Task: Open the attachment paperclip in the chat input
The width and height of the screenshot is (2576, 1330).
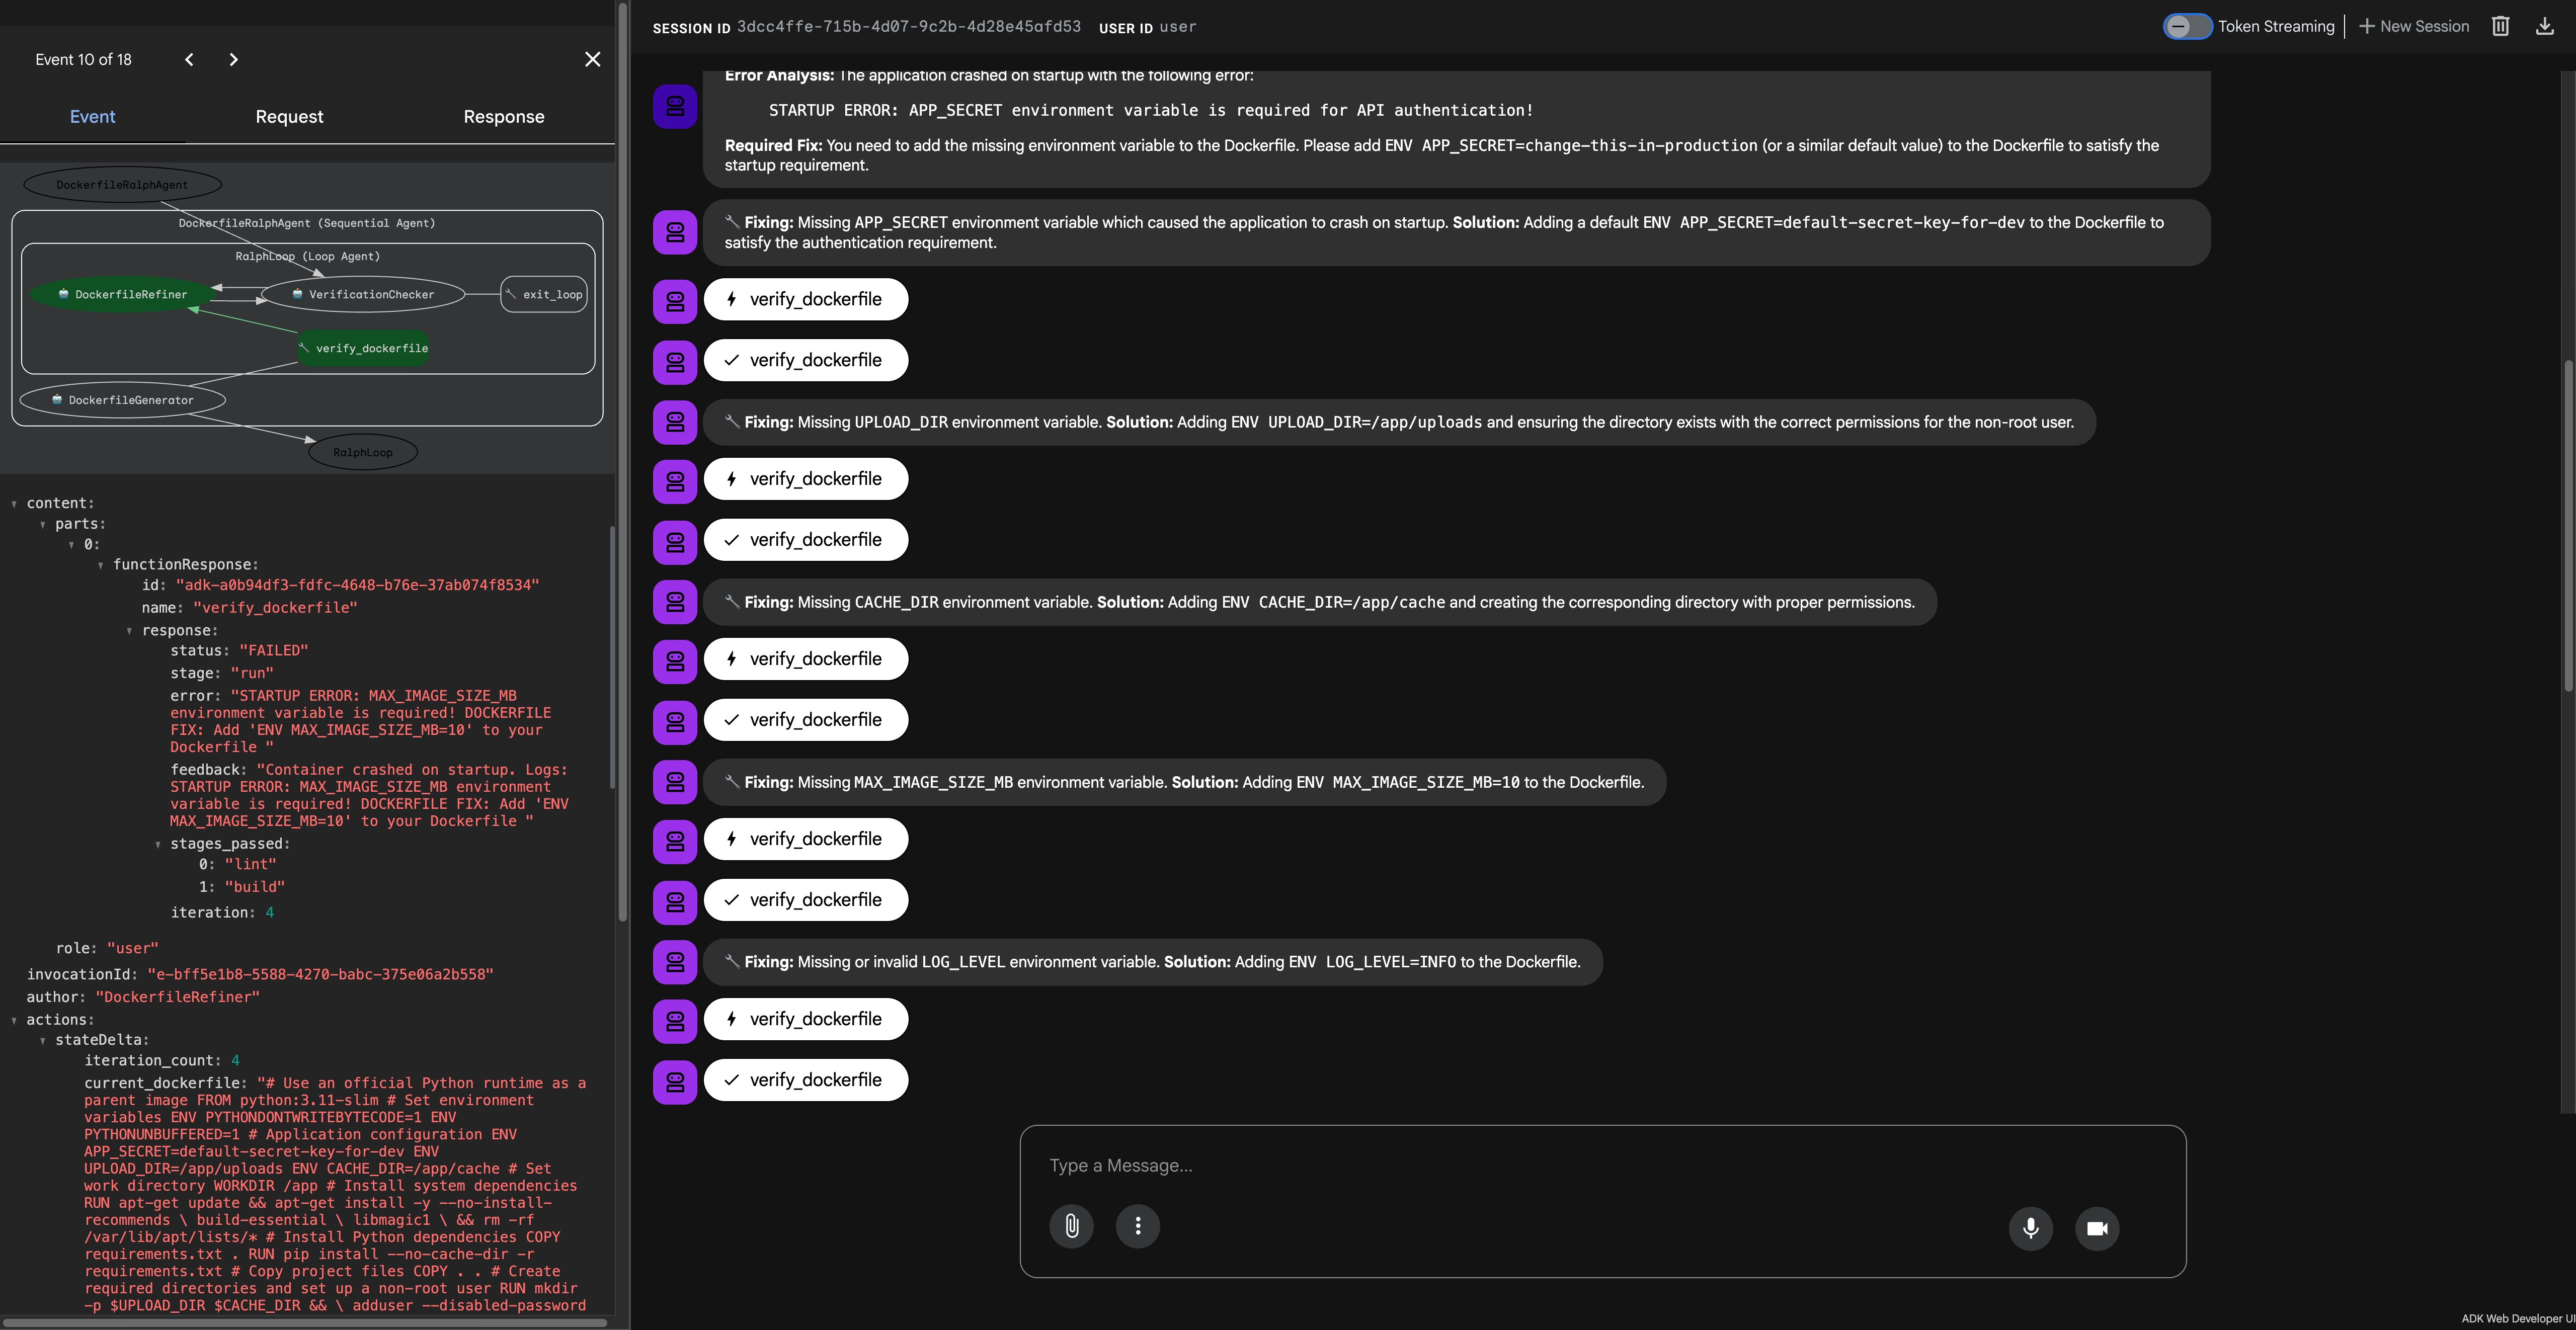Action: point(1071,1226)
